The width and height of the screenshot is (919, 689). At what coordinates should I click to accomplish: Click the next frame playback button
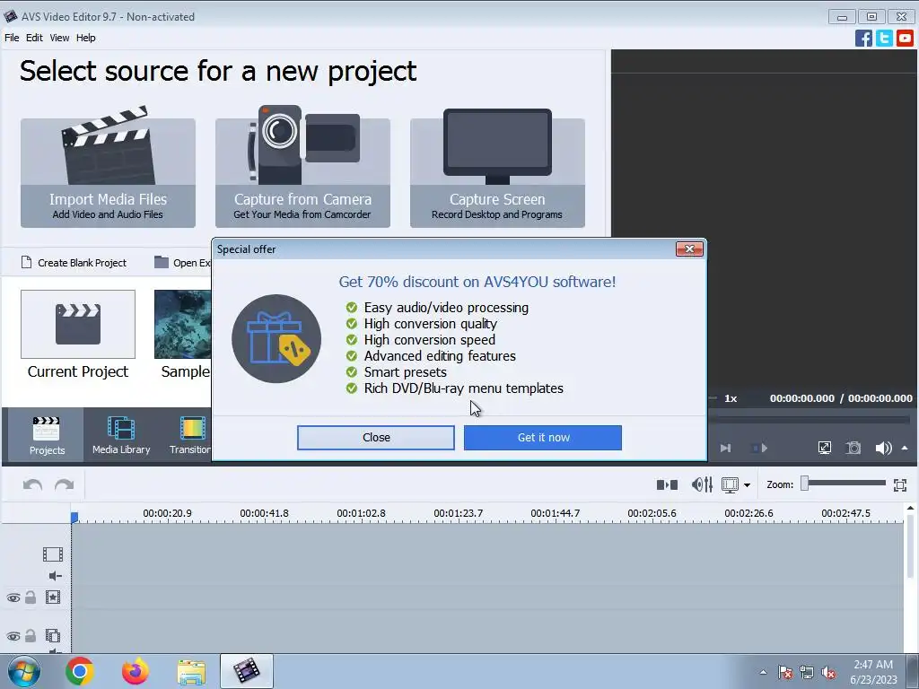(725, 449)
